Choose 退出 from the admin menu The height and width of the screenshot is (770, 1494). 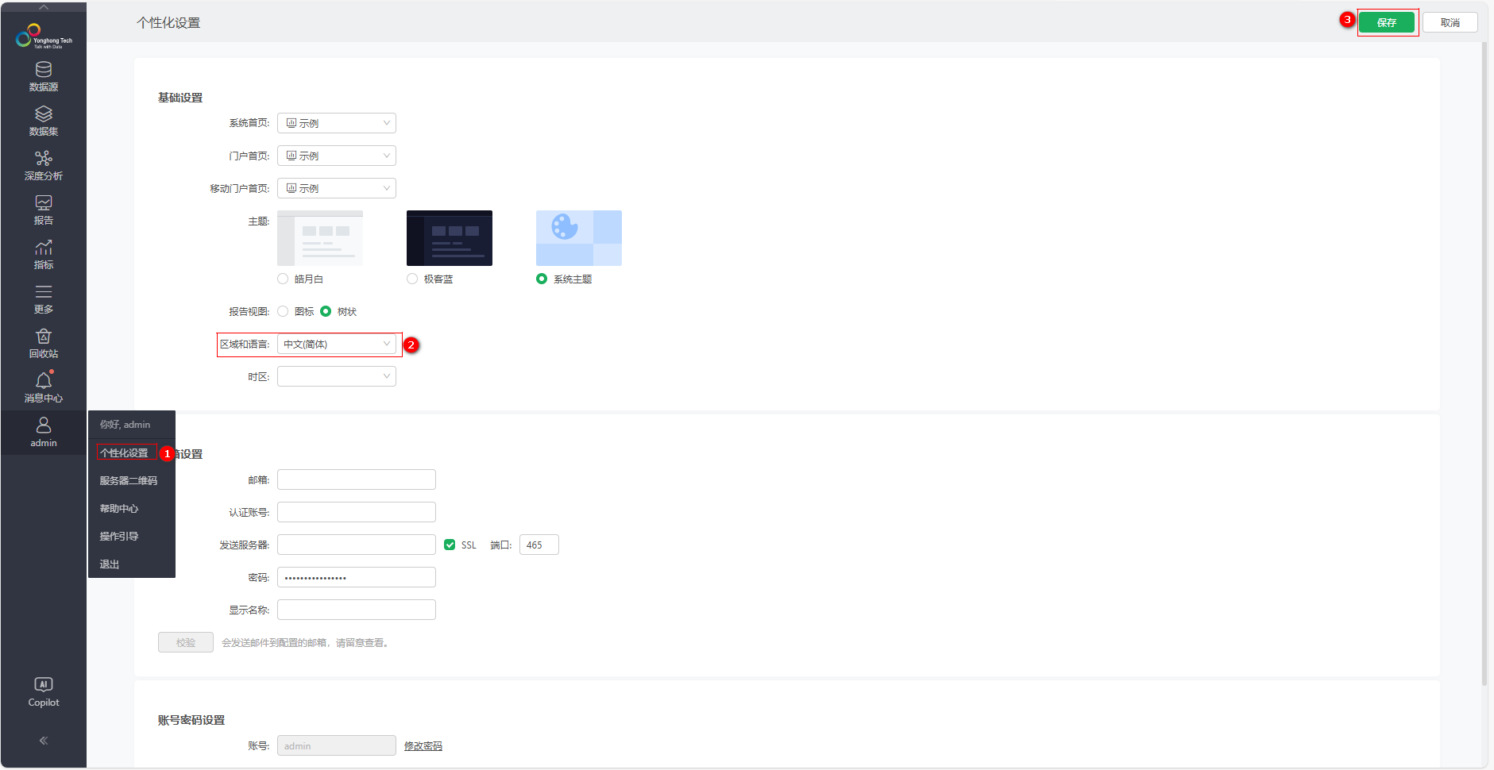(110, 564)
